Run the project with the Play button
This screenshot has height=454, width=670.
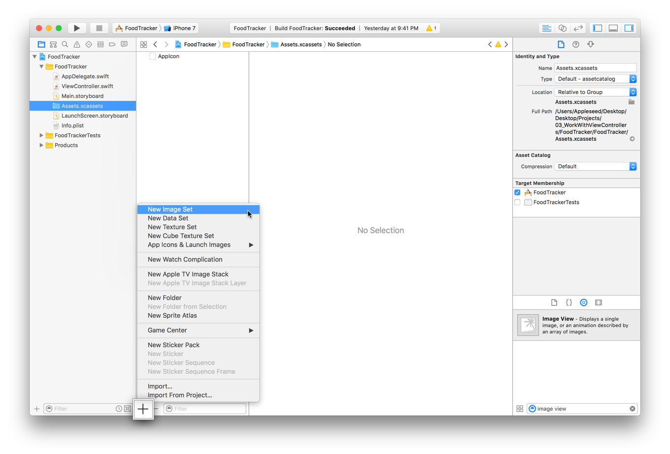77,28
